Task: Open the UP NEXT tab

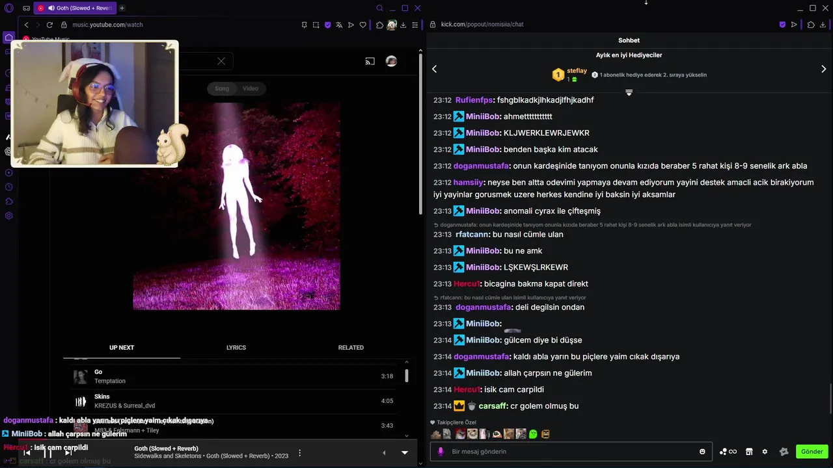Action: pos(122,348)
